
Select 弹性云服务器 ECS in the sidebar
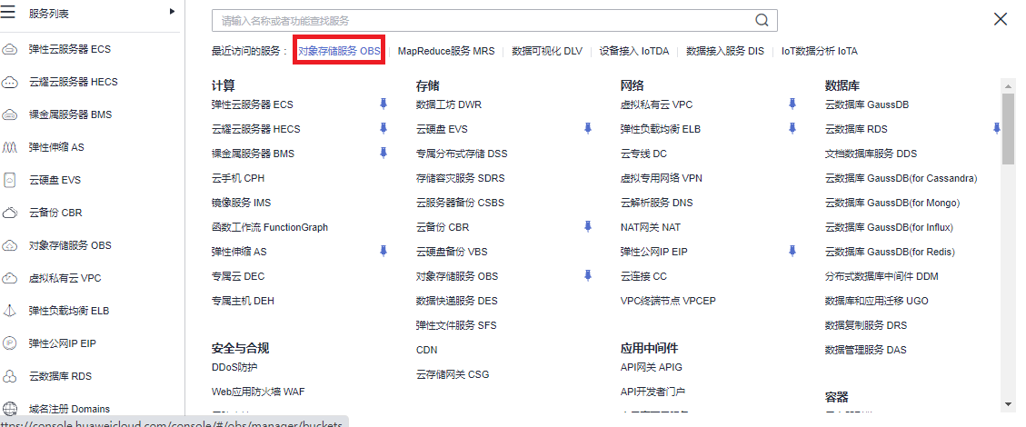[70, 50]
